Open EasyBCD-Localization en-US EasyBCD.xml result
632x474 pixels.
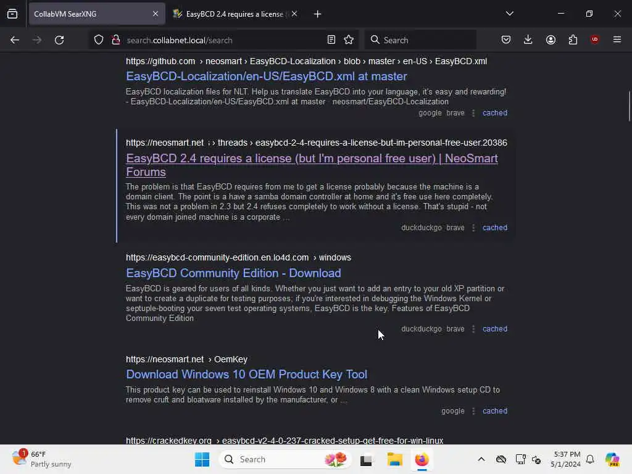pyautogui.click(x=267, y=76)
